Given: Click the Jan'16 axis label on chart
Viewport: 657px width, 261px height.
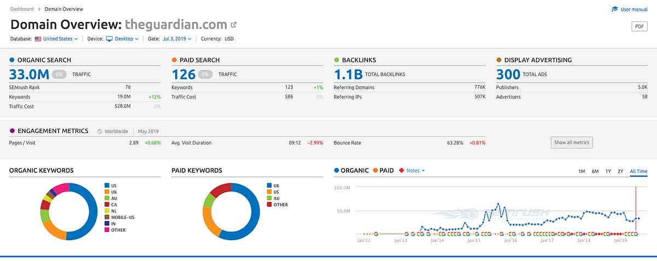Looking at the screenshot, I should [510, 240].
